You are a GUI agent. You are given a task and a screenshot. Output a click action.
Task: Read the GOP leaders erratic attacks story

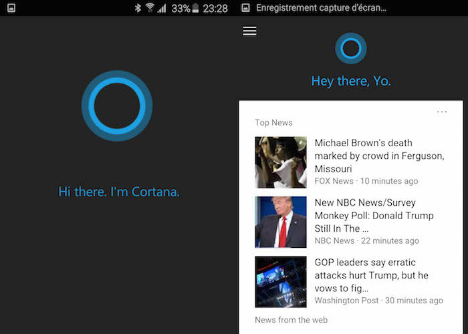pyautogui.click(x=371, y=275)
